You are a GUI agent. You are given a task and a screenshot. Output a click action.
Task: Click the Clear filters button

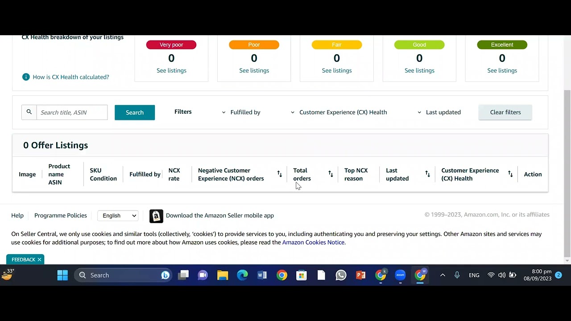point(505,112)
